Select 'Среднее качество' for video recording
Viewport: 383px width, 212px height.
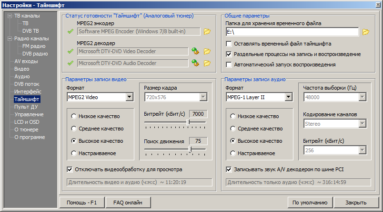[x=73, y=129]
